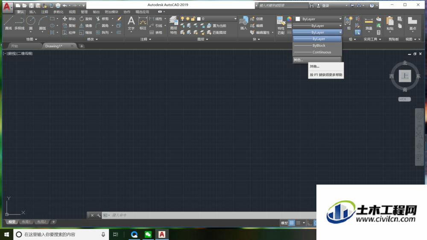This screenshot has height=240, width=427.
Task: Click the Base point (基点) view icon
Action: click(412, 23)
